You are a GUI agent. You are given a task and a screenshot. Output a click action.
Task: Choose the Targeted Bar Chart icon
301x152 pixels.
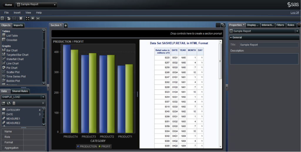[x=4, y=54]
